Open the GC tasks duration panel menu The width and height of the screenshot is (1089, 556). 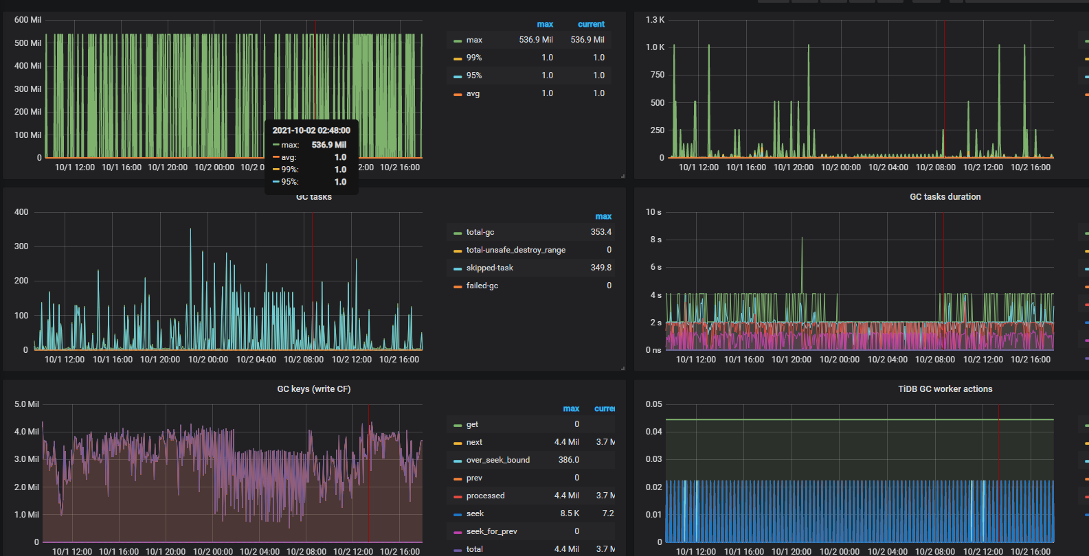(945, 197)
